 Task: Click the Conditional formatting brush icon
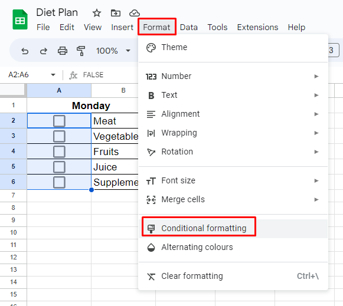(x=151, y=229)
